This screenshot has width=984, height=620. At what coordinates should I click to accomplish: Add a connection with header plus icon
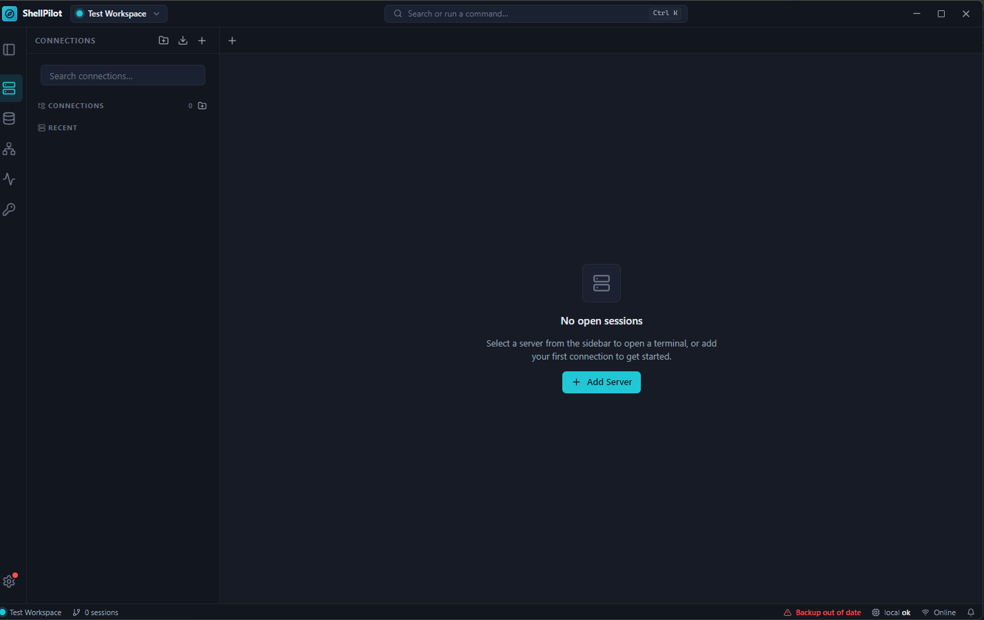click(202, 41)
